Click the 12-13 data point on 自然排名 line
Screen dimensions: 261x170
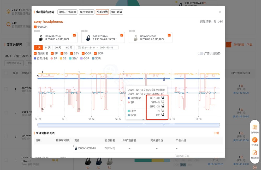[124, 78]
